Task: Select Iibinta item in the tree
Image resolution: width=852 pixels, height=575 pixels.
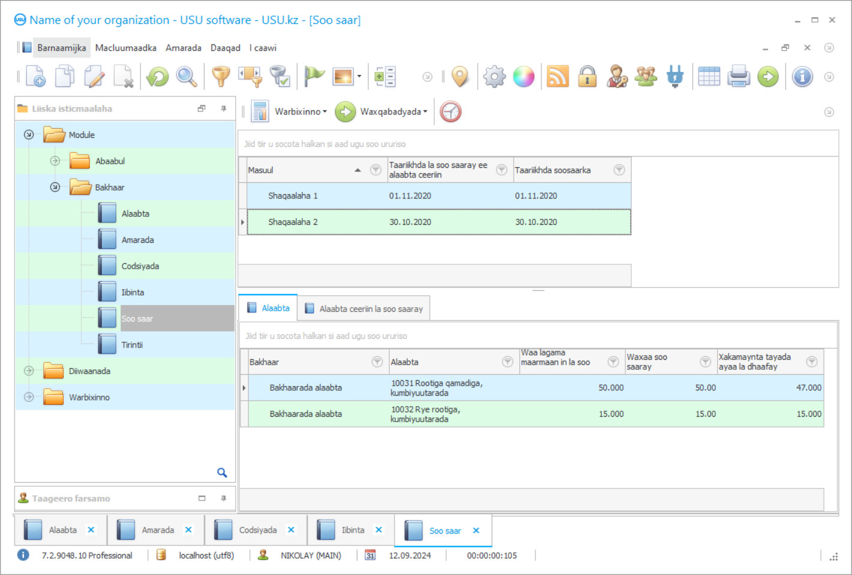Action: pos(133,293)
